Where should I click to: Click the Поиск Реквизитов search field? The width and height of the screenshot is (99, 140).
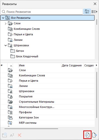(42, 12)
